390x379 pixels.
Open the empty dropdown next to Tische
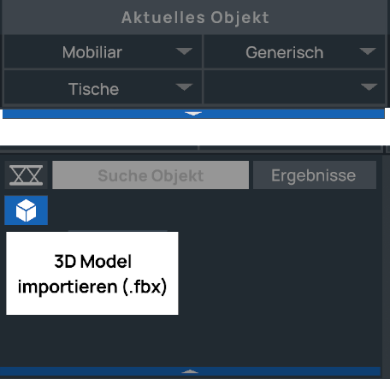click(294, 87)
